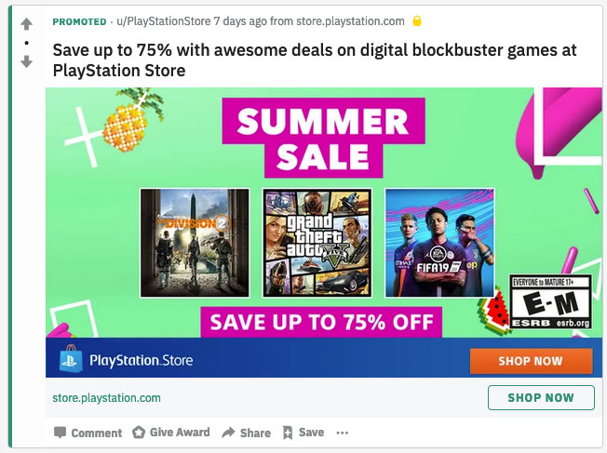The width and height of the screenshot is (607, 453).
Task: Click the Grand Theft Auto V cover
Action: 317,243
